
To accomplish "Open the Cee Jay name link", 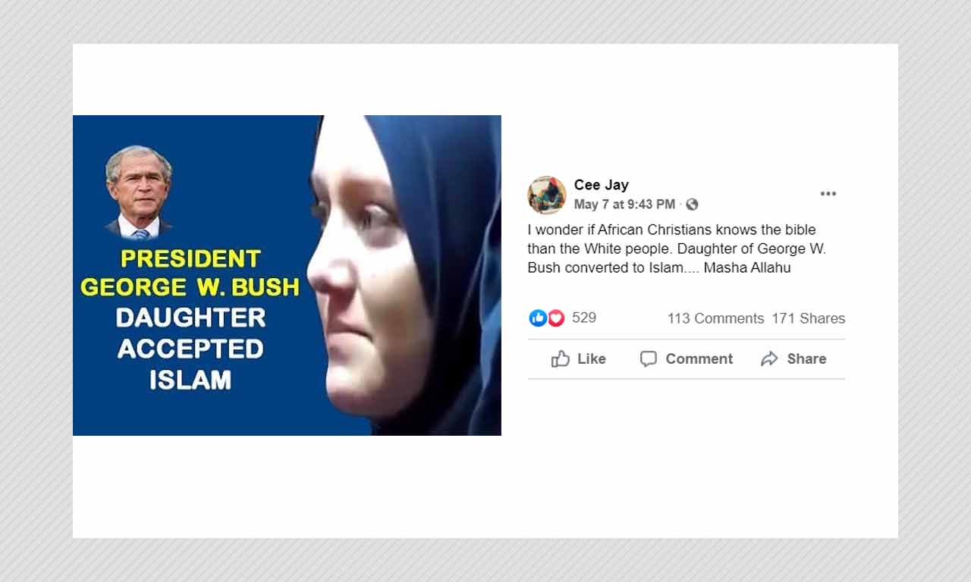I will click(602, 185).
